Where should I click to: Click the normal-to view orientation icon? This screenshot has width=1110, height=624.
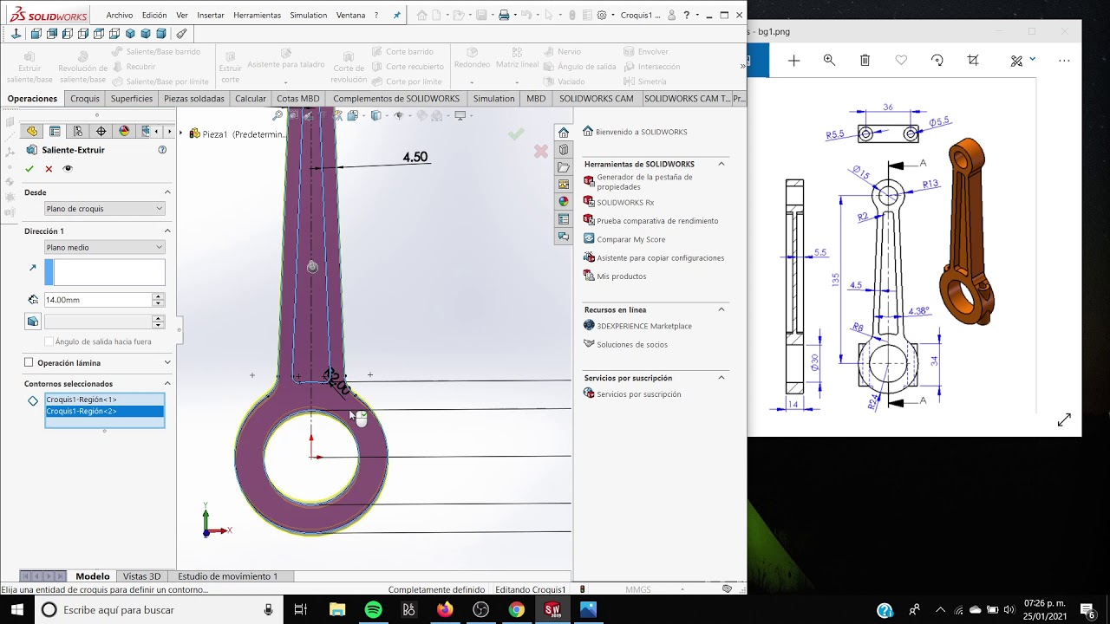pyautogui.click(x=16, y=34)
